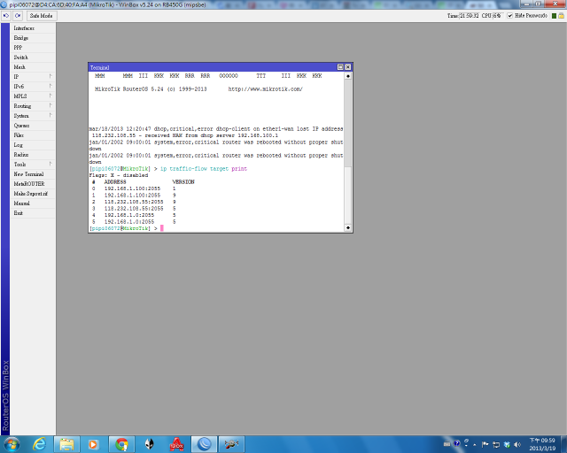Screen dimensions: 567x453
Task: Close the Terminal window with X icon
Action: 348,67
